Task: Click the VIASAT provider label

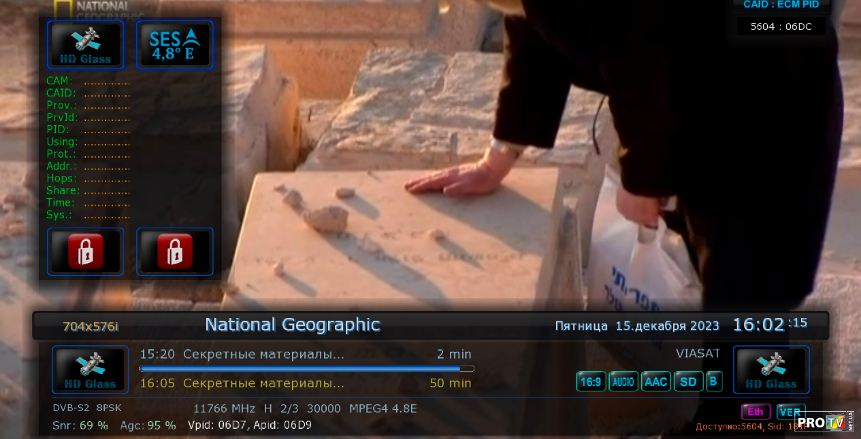Action: tap(698, 353)
